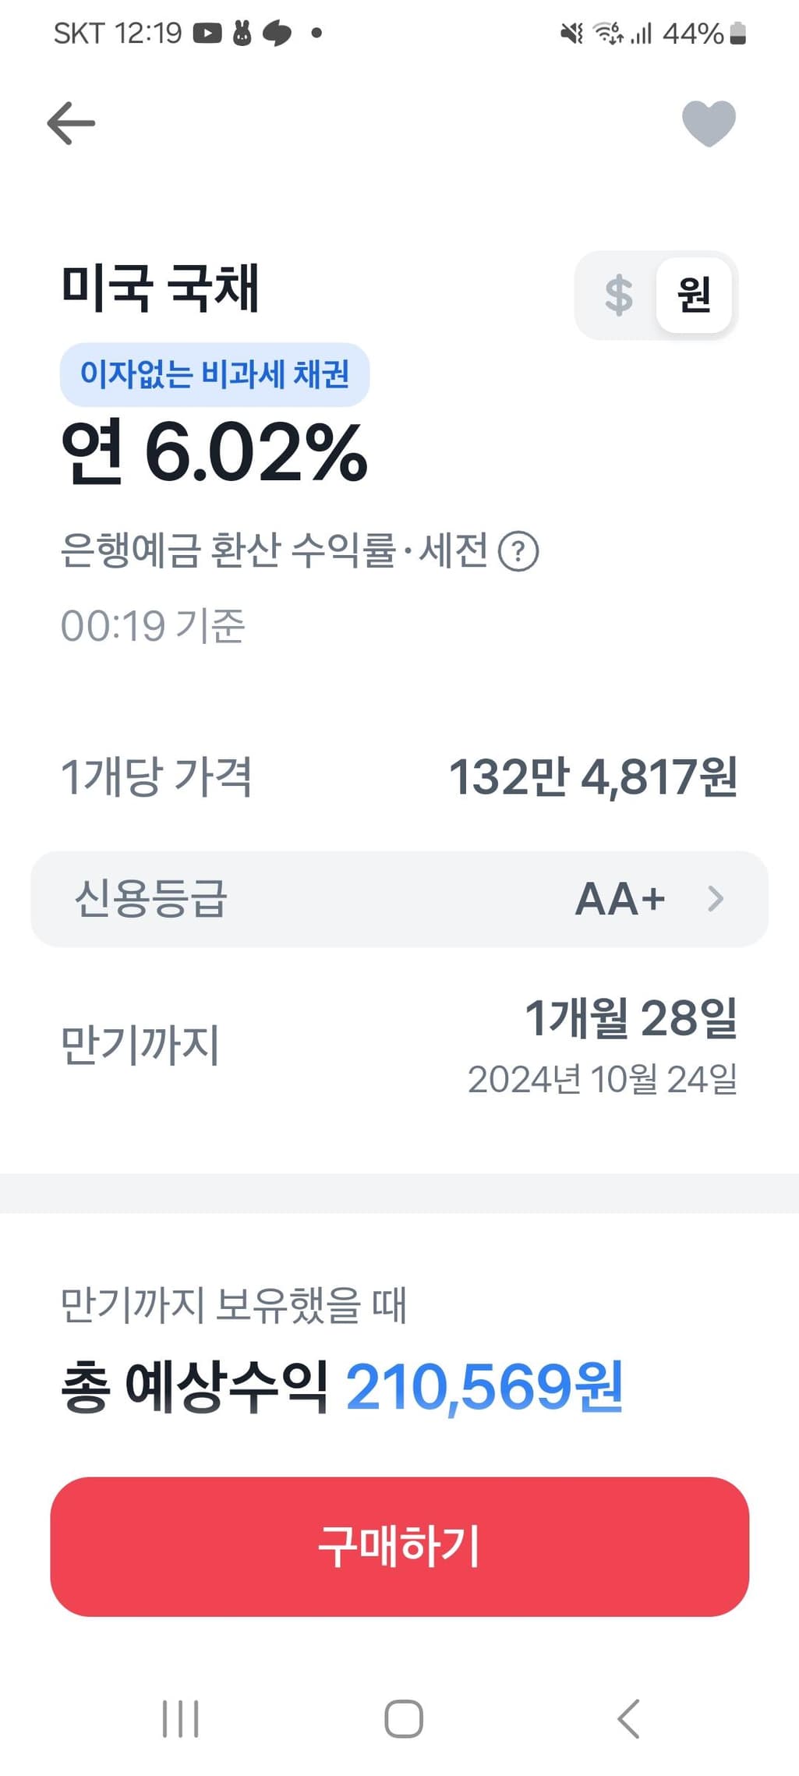Viewport: 799px width, 1776px height.
Task: Select the 원 (won) currency option
Action: (693, 295)
